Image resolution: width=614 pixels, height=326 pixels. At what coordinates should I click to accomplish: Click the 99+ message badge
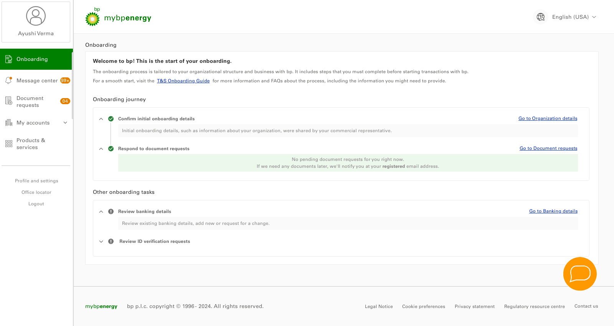click(x=65, y=80)
